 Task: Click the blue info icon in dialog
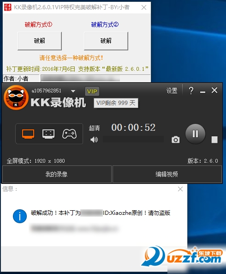tap(20, 216)
